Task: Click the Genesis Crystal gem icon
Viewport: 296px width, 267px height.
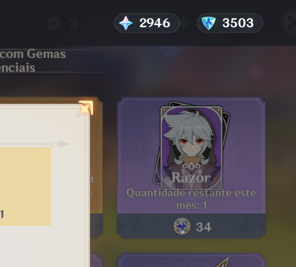Action: 208,23
